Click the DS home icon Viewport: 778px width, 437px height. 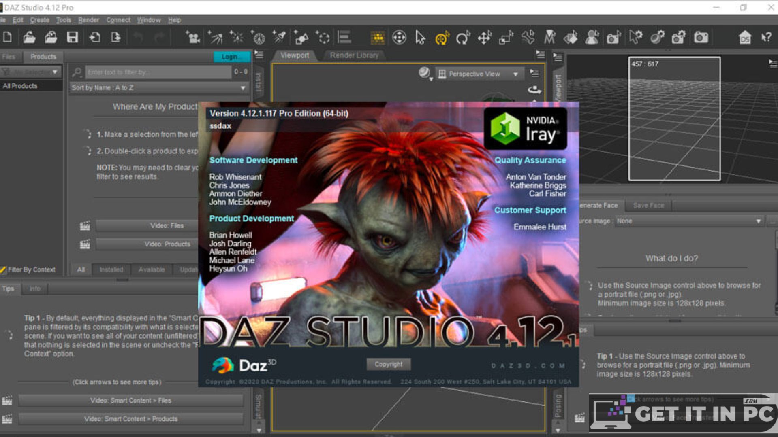(745, 38)
